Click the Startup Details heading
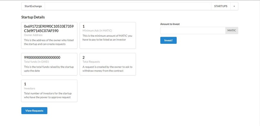 point(33,17)
